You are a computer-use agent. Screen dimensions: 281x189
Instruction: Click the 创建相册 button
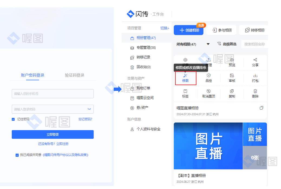(x=188, y=30)
